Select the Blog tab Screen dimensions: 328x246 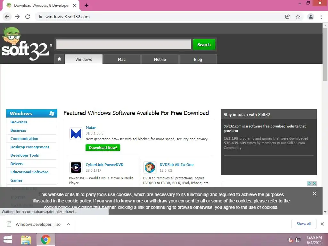(x=198, y=59)
